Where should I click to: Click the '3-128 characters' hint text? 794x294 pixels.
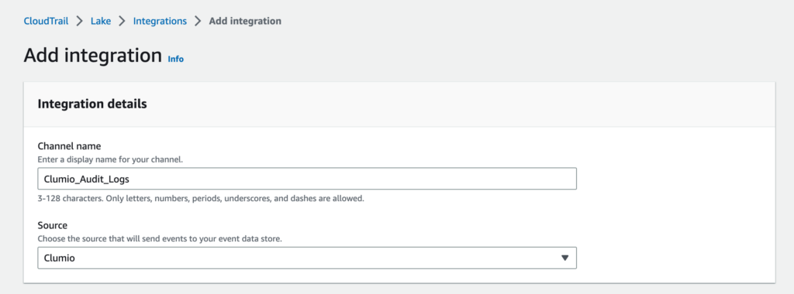pyautogui.click(x=201, y=199)
